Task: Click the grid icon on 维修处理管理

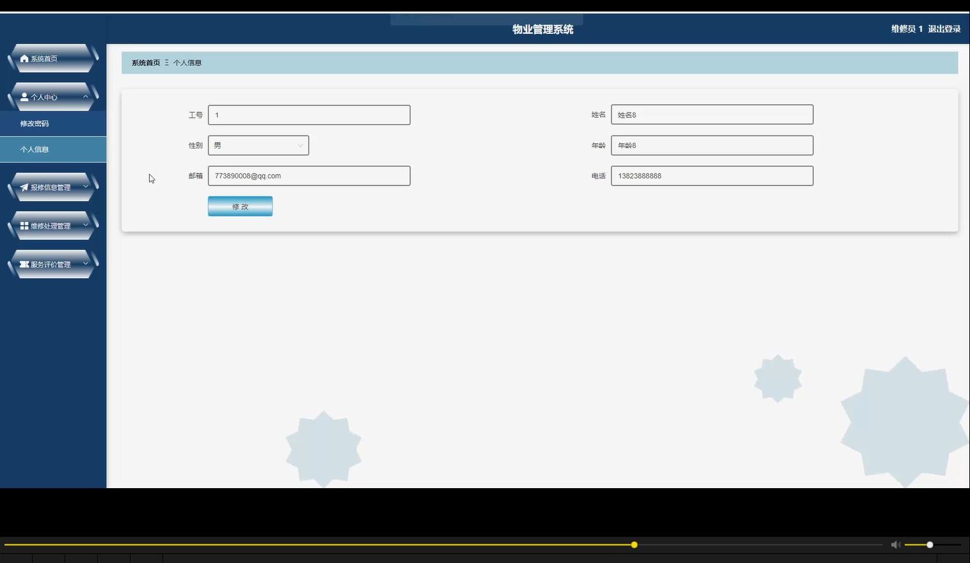Action: [x=23, y=225]
